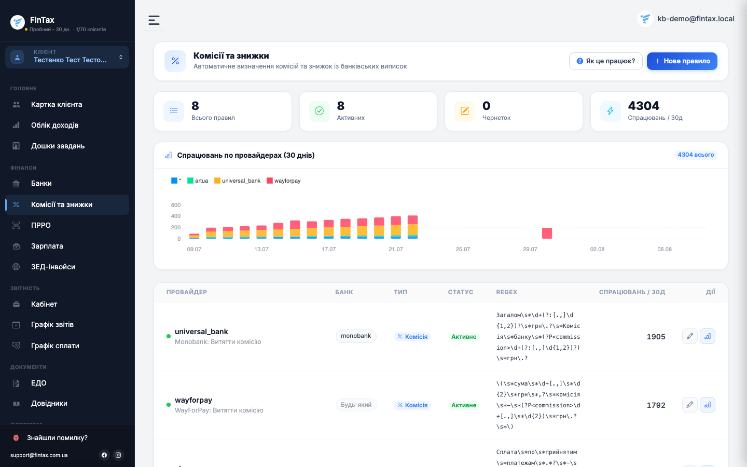Click the ЗЕД-інвойси globe icon
This screenshot has height=467, width=747.
16,267
